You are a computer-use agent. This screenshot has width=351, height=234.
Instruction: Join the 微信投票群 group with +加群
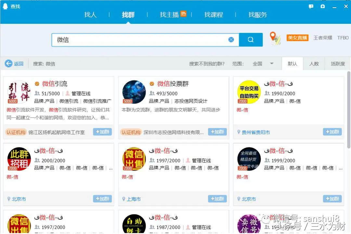click(217, 132)
